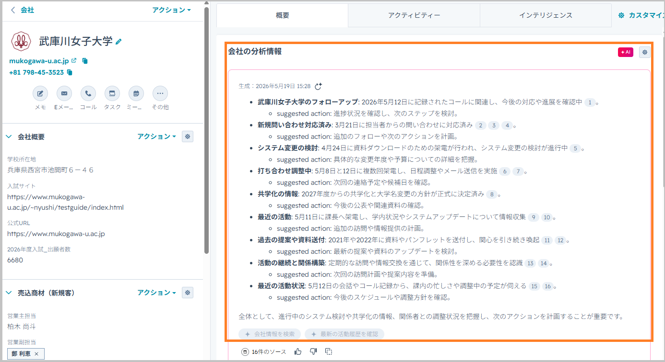Open source citation 10
The width and height of the screenshot is (665, 362).
point(547,217)
